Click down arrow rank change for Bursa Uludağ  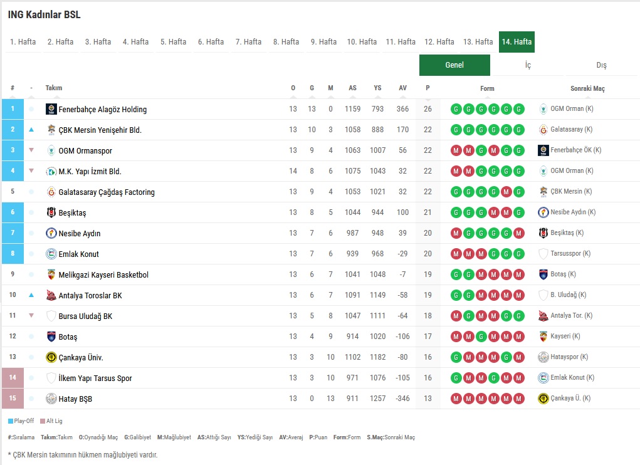pos(31,315)
